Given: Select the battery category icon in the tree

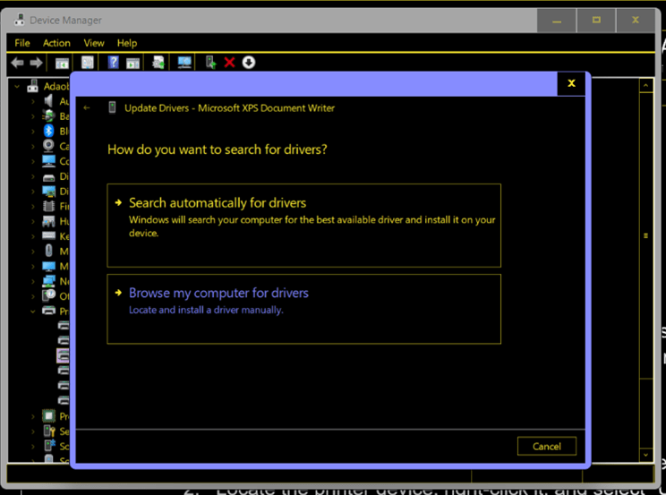Looking at the screenshot, I should 48,116.
